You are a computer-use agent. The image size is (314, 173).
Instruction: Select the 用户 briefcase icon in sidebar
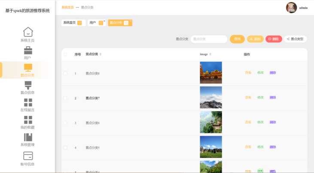click(28, 51)
